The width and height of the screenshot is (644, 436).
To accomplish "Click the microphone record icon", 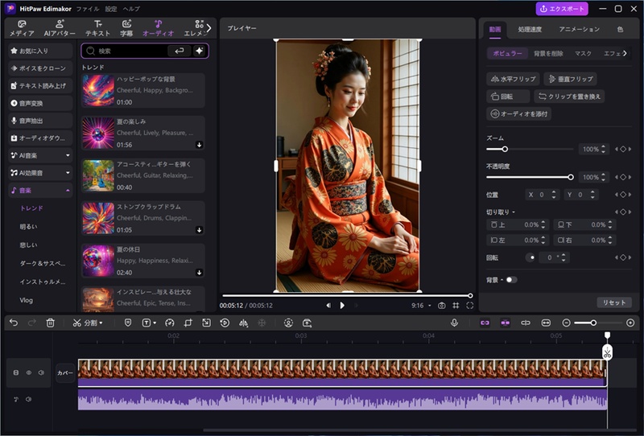I will point(454,323).
